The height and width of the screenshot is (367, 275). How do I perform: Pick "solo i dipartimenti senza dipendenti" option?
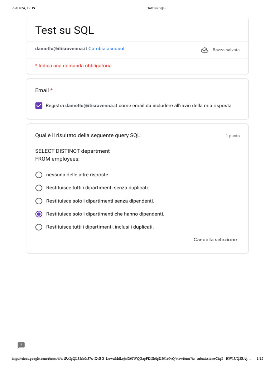pos(39,201)
